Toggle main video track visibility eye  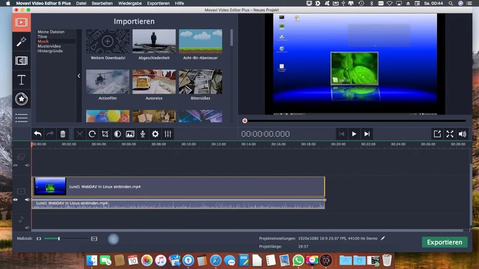(15, 200)
